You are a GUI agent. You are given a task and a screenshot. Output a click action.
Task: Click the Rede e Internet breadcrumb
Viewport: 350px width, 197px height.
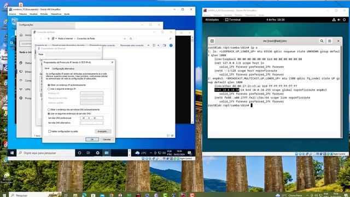[x=66, y=39]
